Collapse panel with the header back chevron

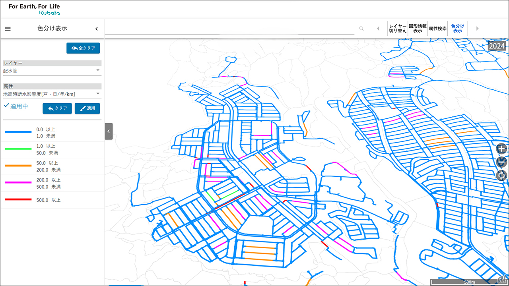tap(96, 29)
